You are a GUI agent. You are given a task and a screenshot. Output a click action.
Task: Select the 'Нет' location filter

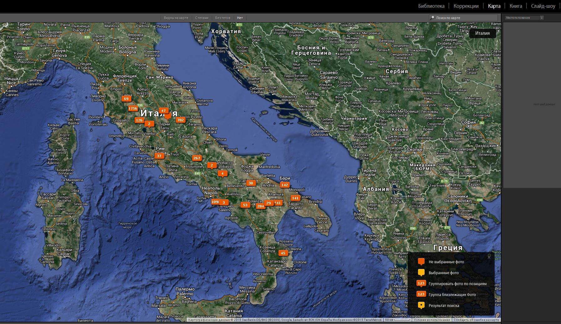[240, 18]
